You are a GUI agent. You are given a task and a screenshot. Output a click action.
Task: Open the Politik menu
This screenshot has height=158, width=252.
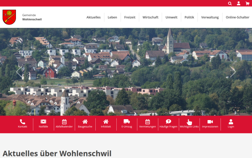189,17
